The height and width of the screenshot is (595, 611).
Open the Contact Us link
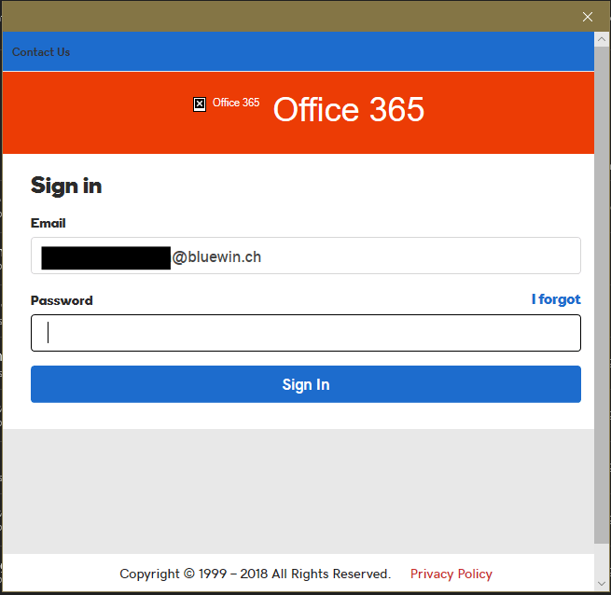pyautogui.click(x=41, y=52)
